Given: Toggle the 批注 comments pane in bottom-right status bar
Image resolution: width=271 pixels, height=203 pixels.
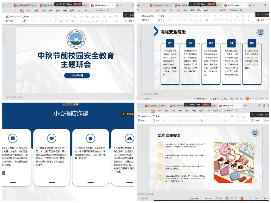Looking at the screenshot, I should coord(219,198).
